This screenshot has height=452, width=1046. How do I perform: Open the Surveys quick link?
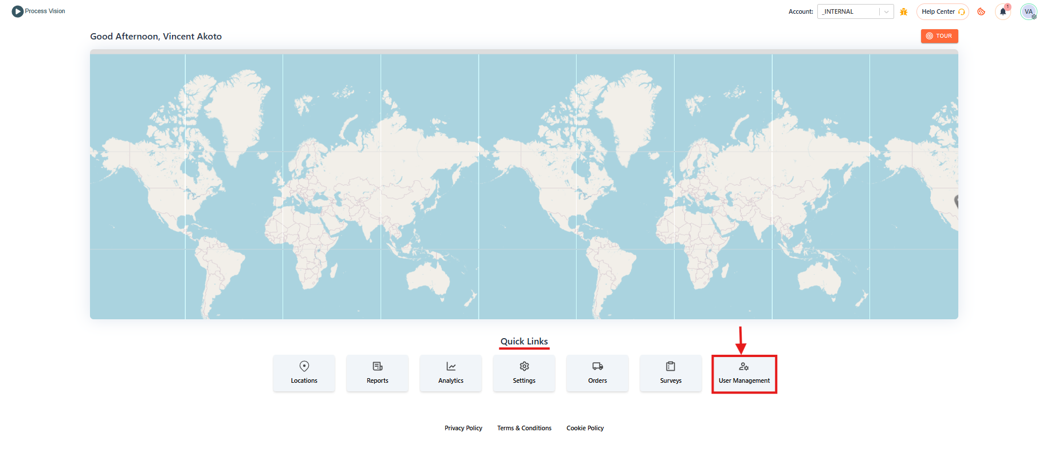[671, 373]
